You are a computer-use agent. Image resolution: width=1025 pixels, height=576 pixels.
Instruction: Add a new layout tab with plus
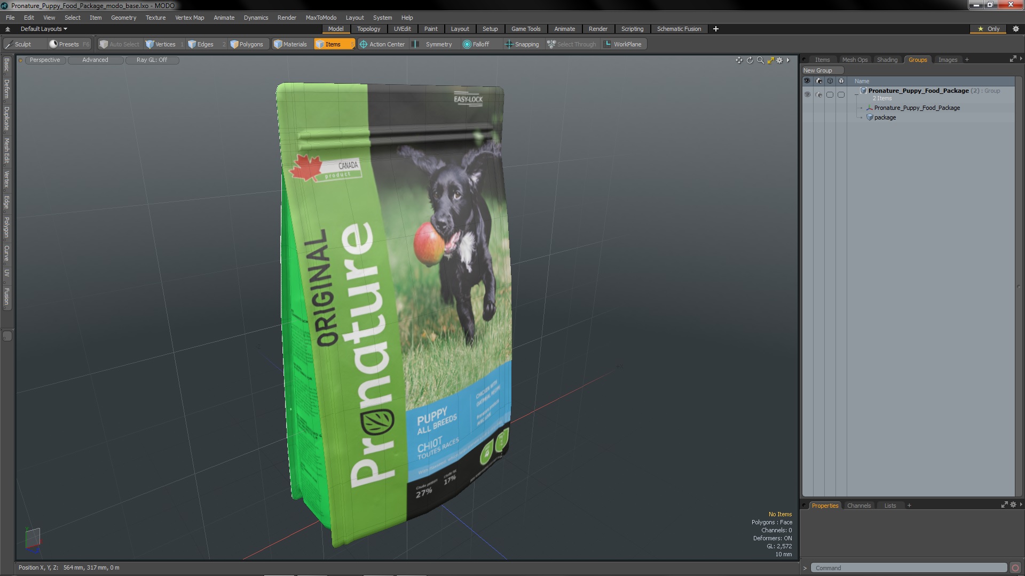716,29
